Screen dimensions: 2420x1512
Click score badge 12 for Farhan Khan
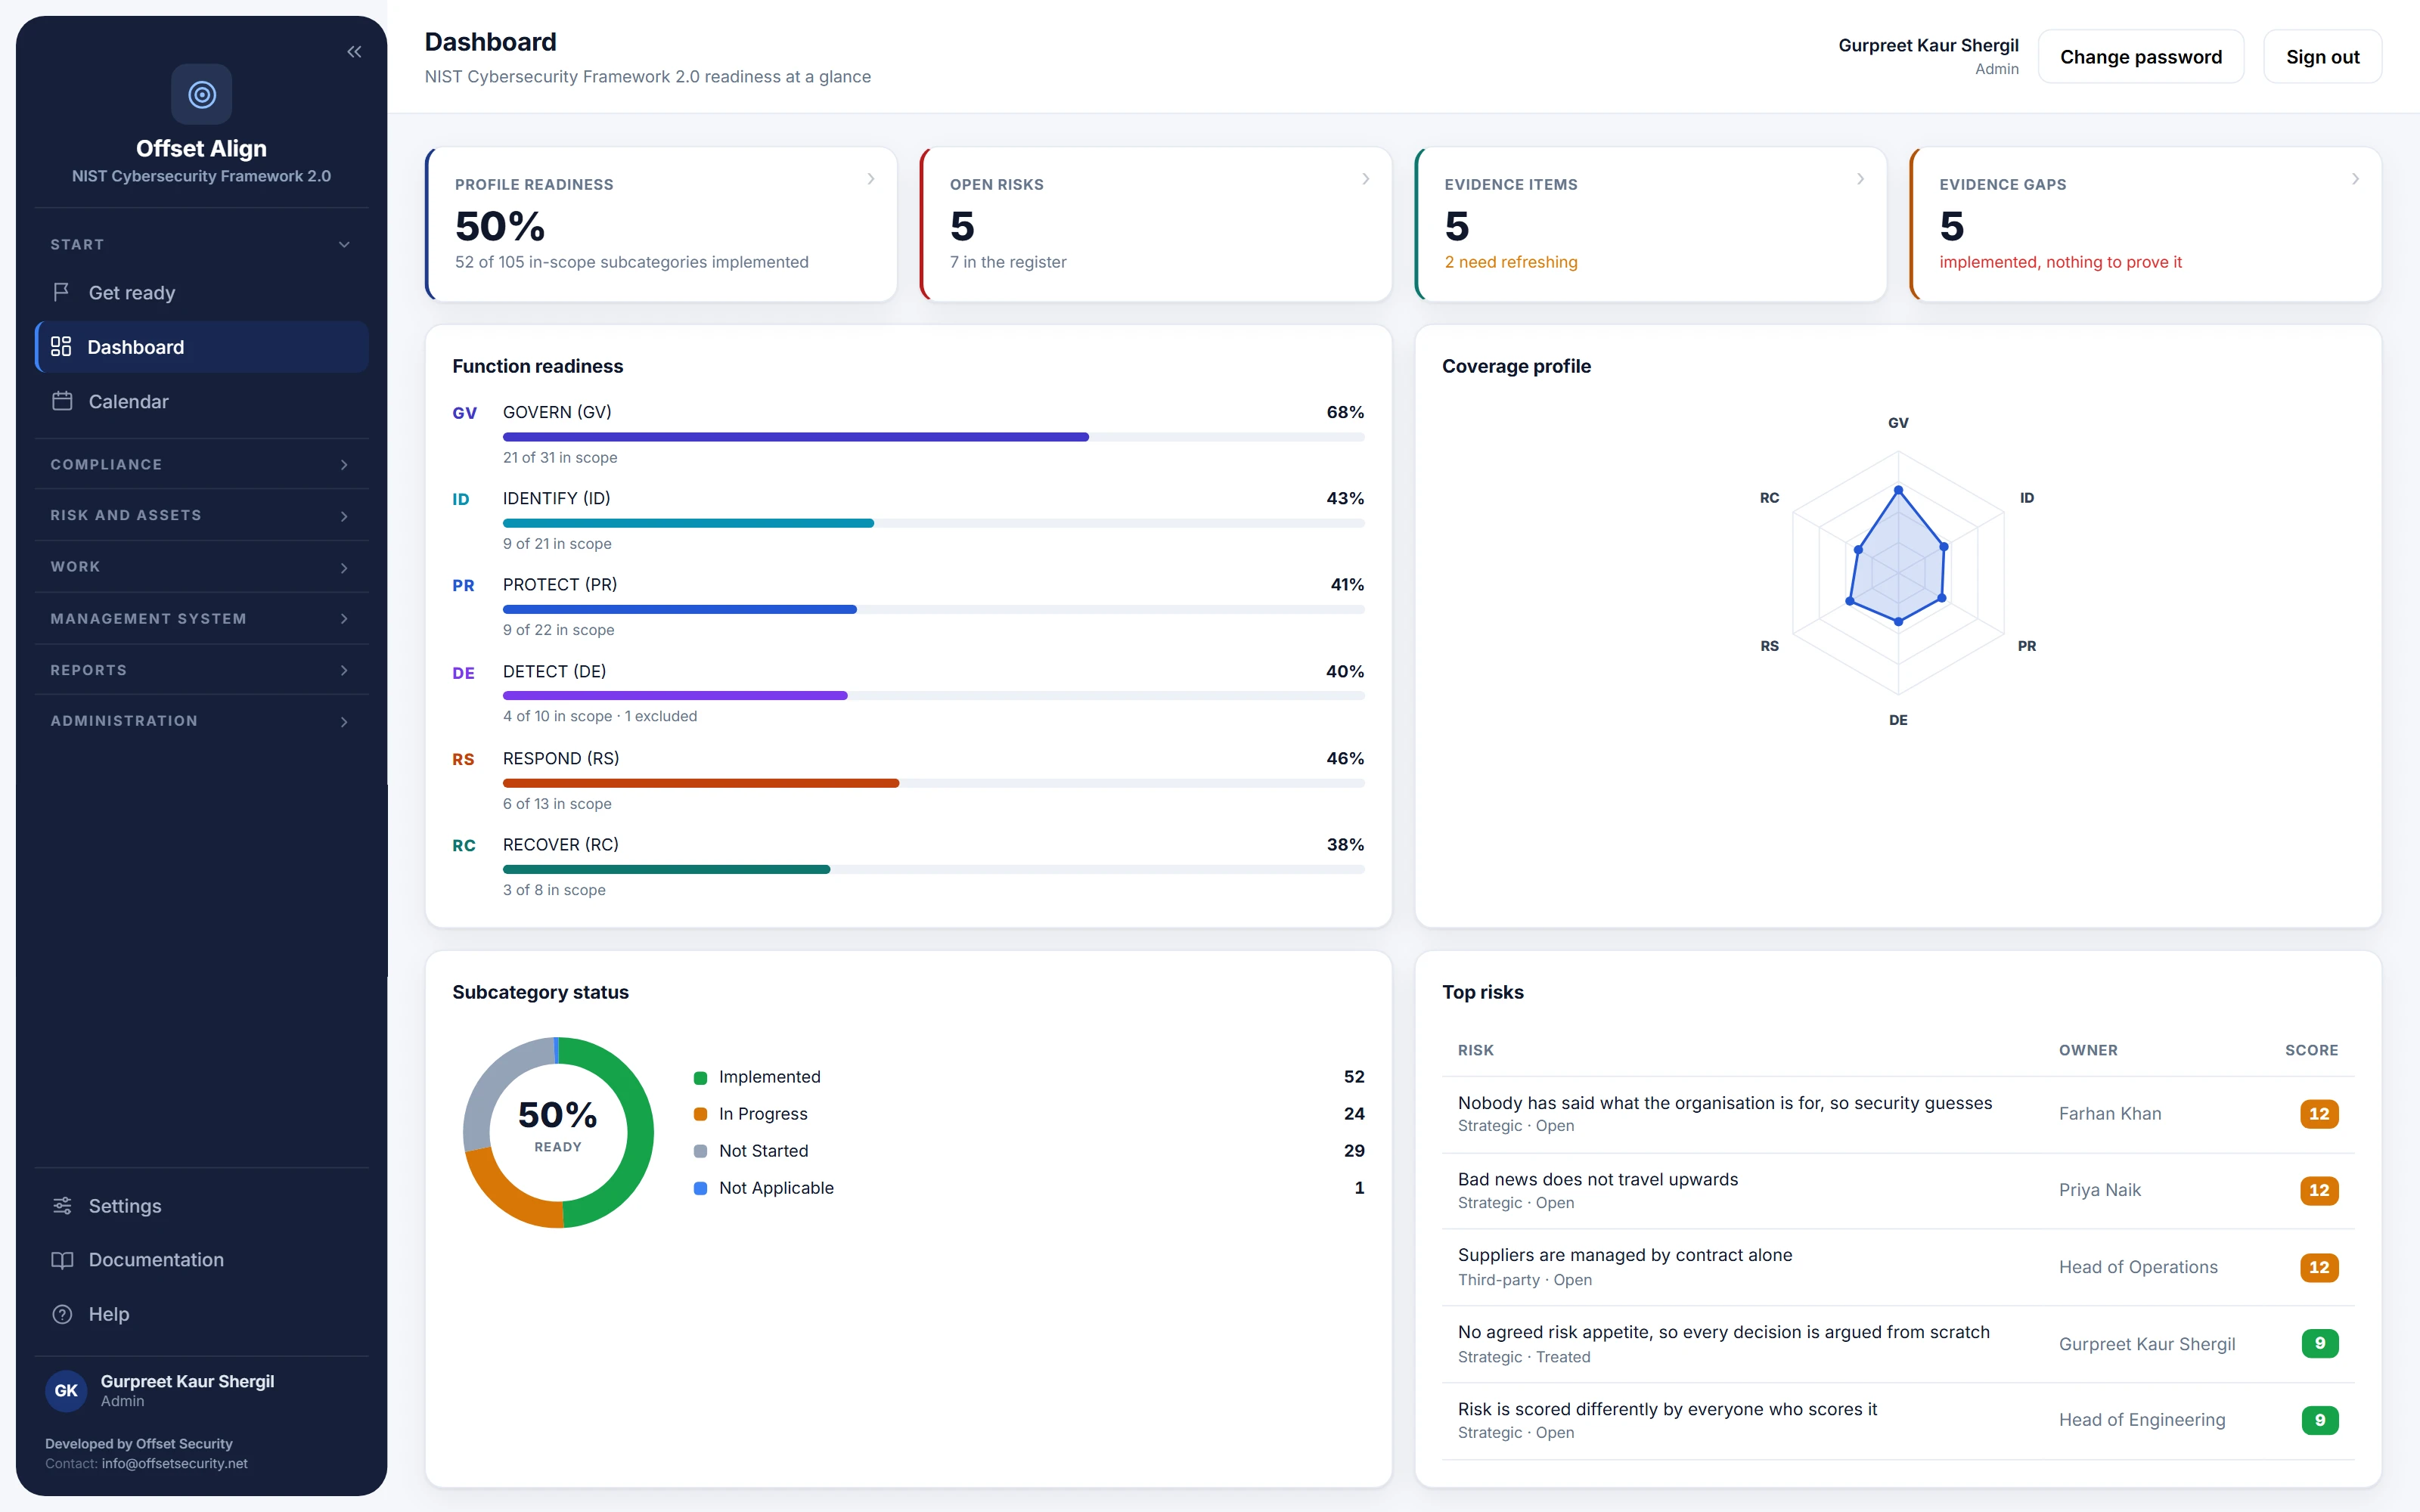click(x=2318, y=1113)
